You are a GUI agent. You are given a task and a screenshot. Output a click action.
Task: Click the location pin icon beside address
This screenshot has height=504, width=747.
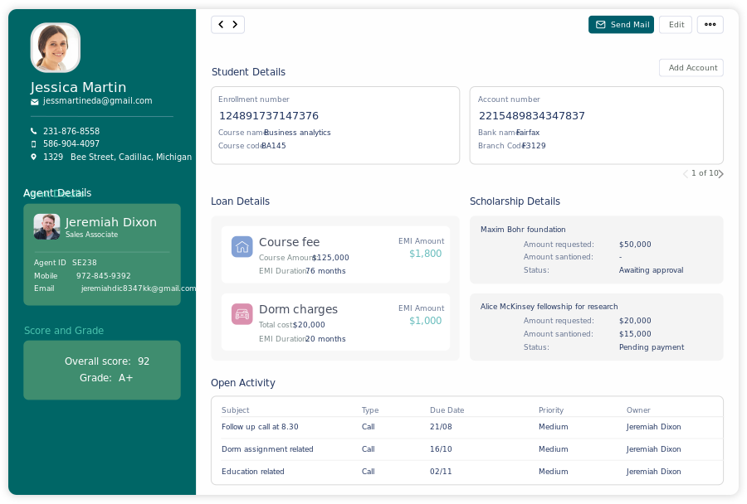pos(34,157)
